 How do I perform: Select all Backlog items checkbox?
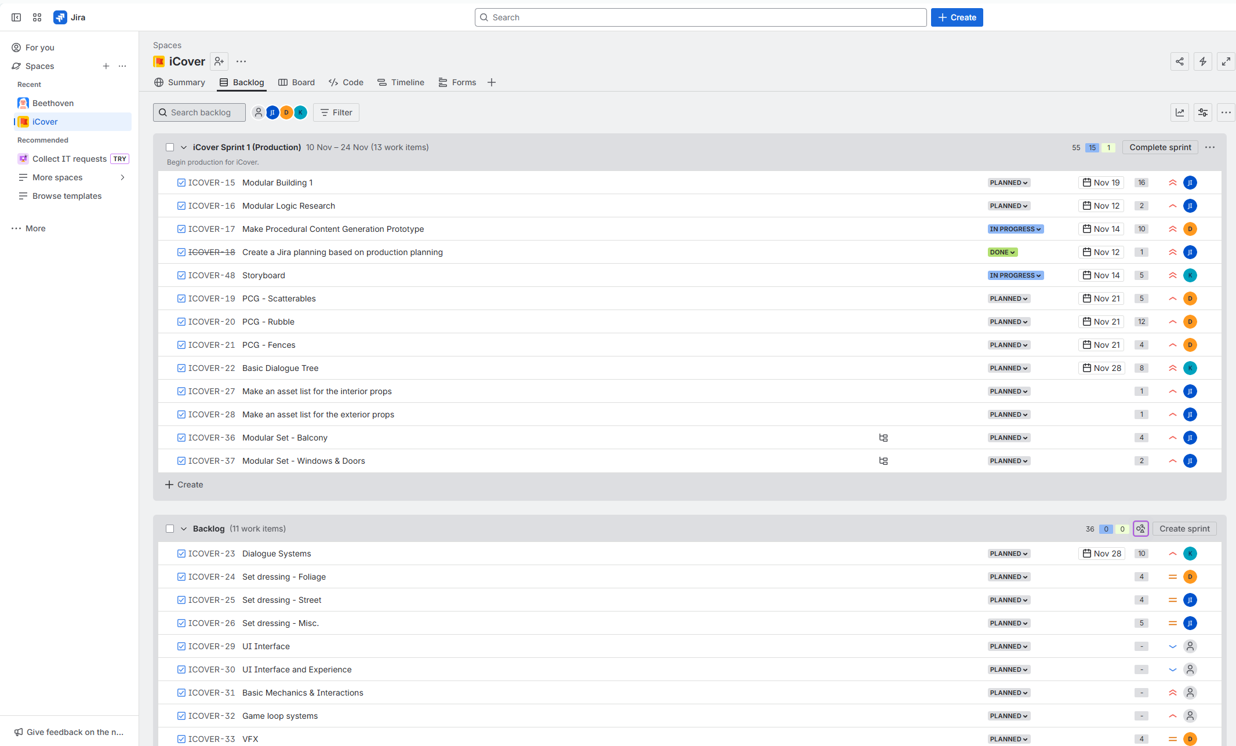[x=170, y=529]
